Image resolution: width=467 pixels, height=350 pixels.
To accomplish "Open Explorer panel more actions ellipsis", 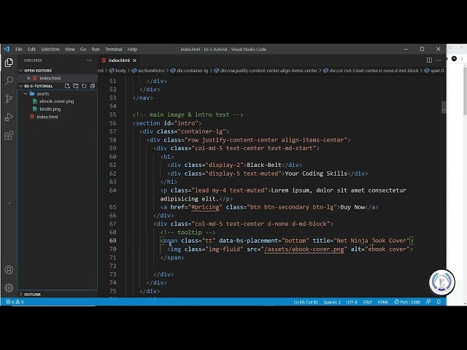I will [89, 61].
